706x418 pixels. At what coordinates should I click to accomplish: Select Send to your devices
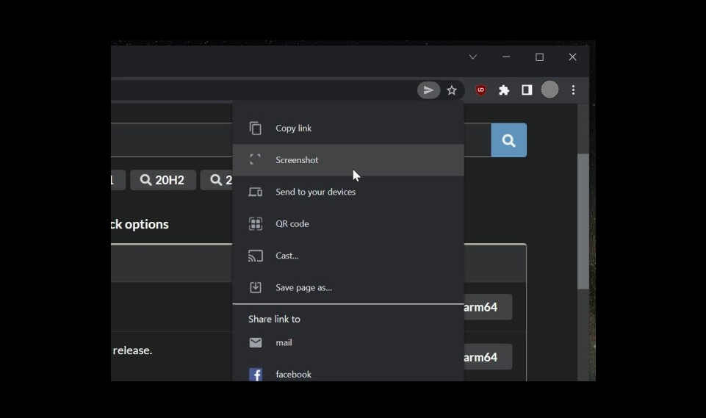tap(315, 192)
